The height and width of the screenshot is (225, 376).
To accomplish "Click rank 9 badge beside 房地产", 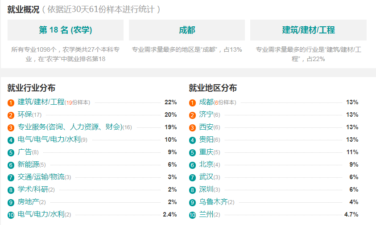I will pos(11,202).
